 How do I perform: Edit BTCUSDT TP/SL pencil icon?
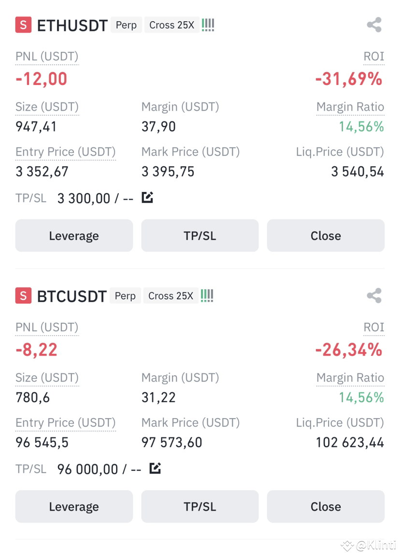tap(155, 468)
